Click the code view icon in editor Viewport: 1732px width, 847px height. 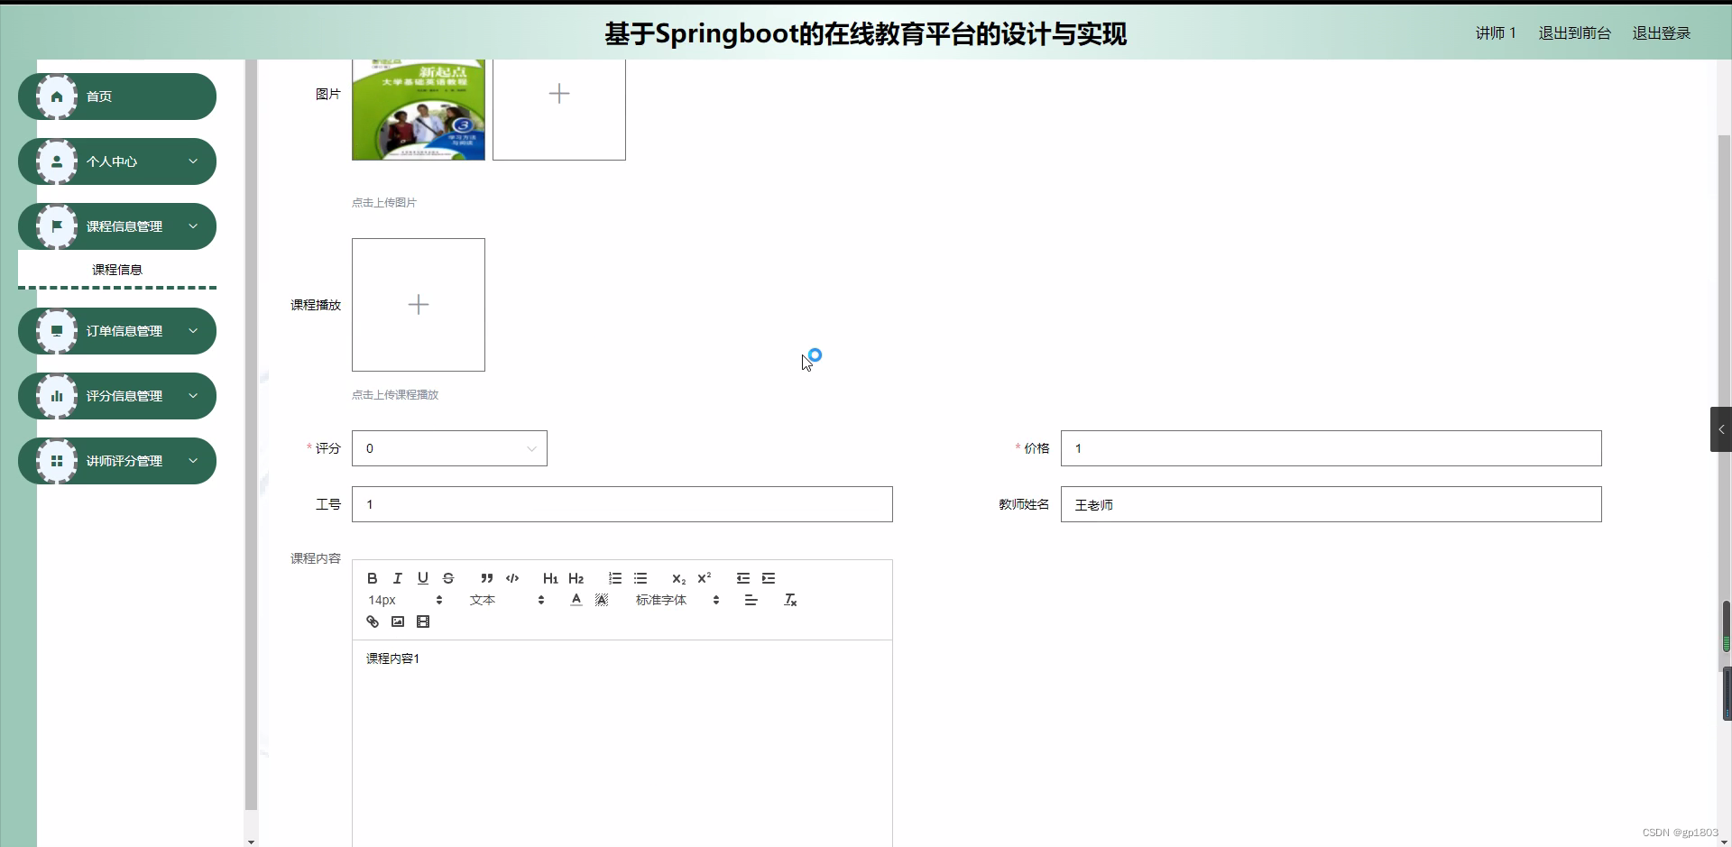512,578
